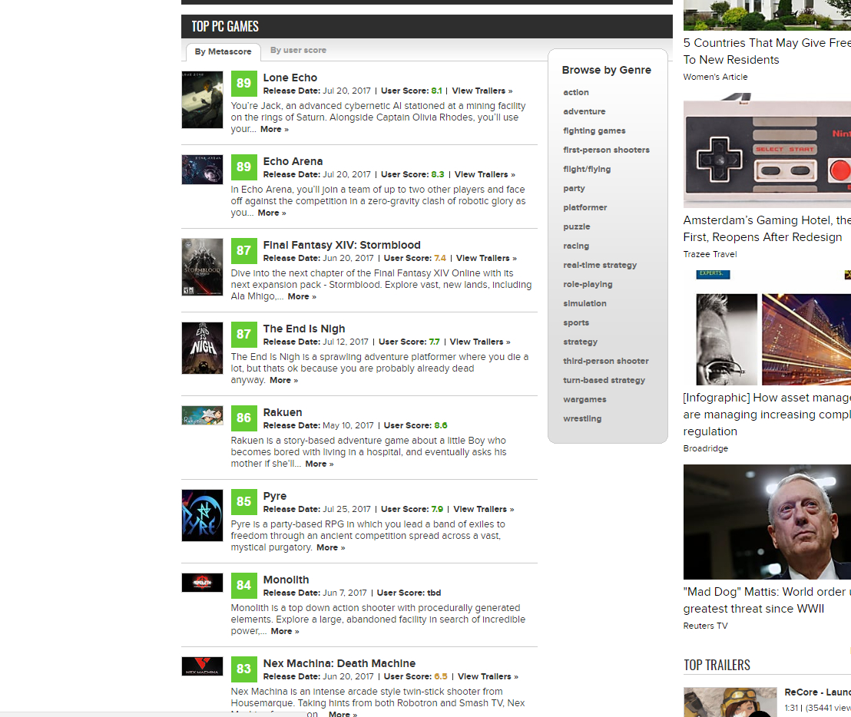The width and height of the screenshot is (851, 717).
Task: Click the 84 metascore badge for Monolith
Action: [243, 585]
